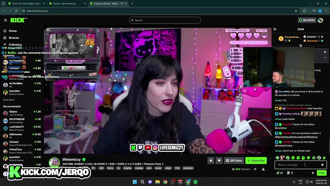Click the Home sidebar icon

tap(5, 31)
